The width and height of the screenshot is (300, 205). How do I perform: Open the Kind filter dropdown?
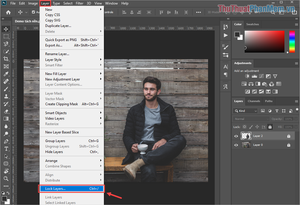(245, 111)
